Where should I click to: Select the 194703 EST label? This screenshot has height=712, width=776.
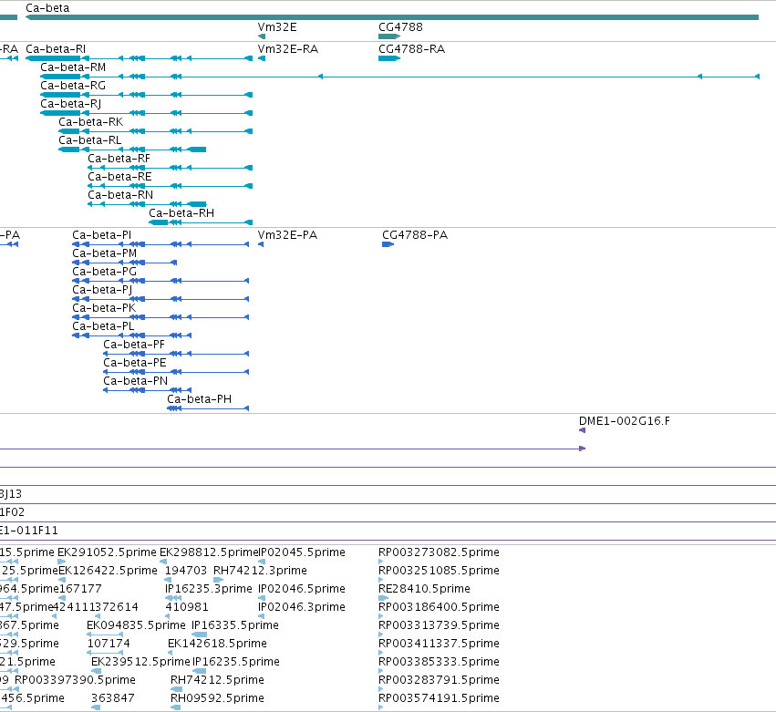[x=186, y=571]
